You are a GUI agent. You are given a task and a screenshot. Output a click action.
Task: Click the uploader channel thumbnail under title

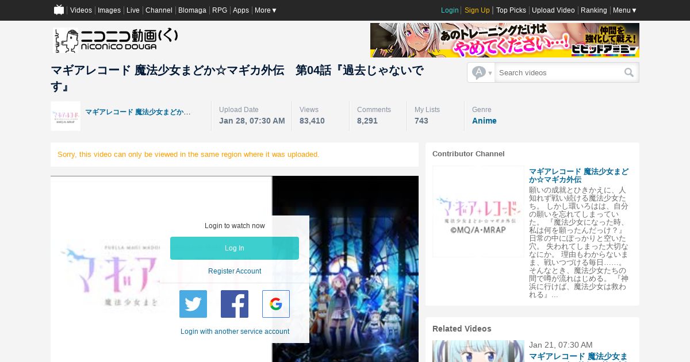point(66,116)
